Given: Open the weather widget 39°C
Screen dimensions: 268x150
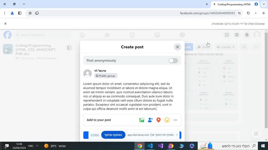Looking at the screenshot, I should tap(55, 146).
